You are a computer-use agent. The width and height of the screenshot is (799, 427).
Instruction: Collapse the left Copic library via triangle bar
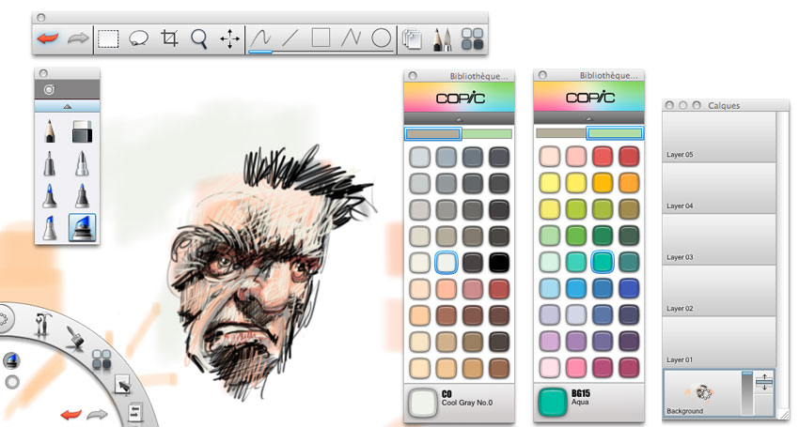point(459,119)
